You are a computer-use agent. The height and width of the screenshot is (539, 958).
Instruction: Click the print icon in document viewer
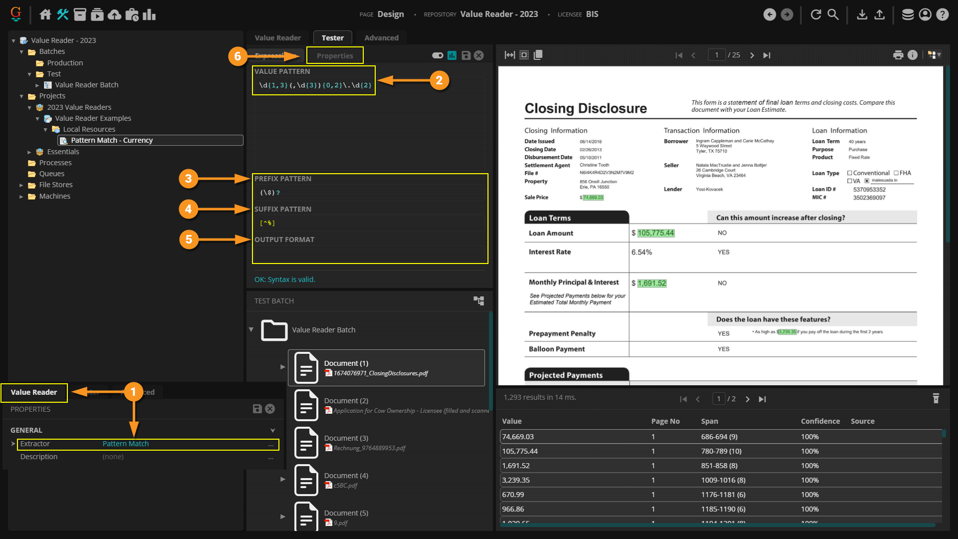pyautogui.click(x=898, y=55)
